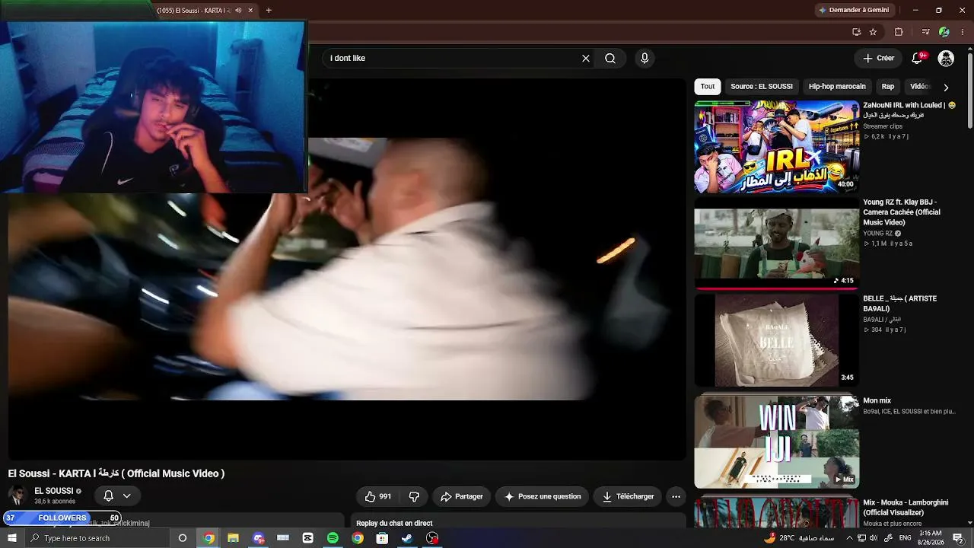Click Young RZ ft. Klay BBJ title
This screenshot has height=548, width=974.
[x=902, y=212]
